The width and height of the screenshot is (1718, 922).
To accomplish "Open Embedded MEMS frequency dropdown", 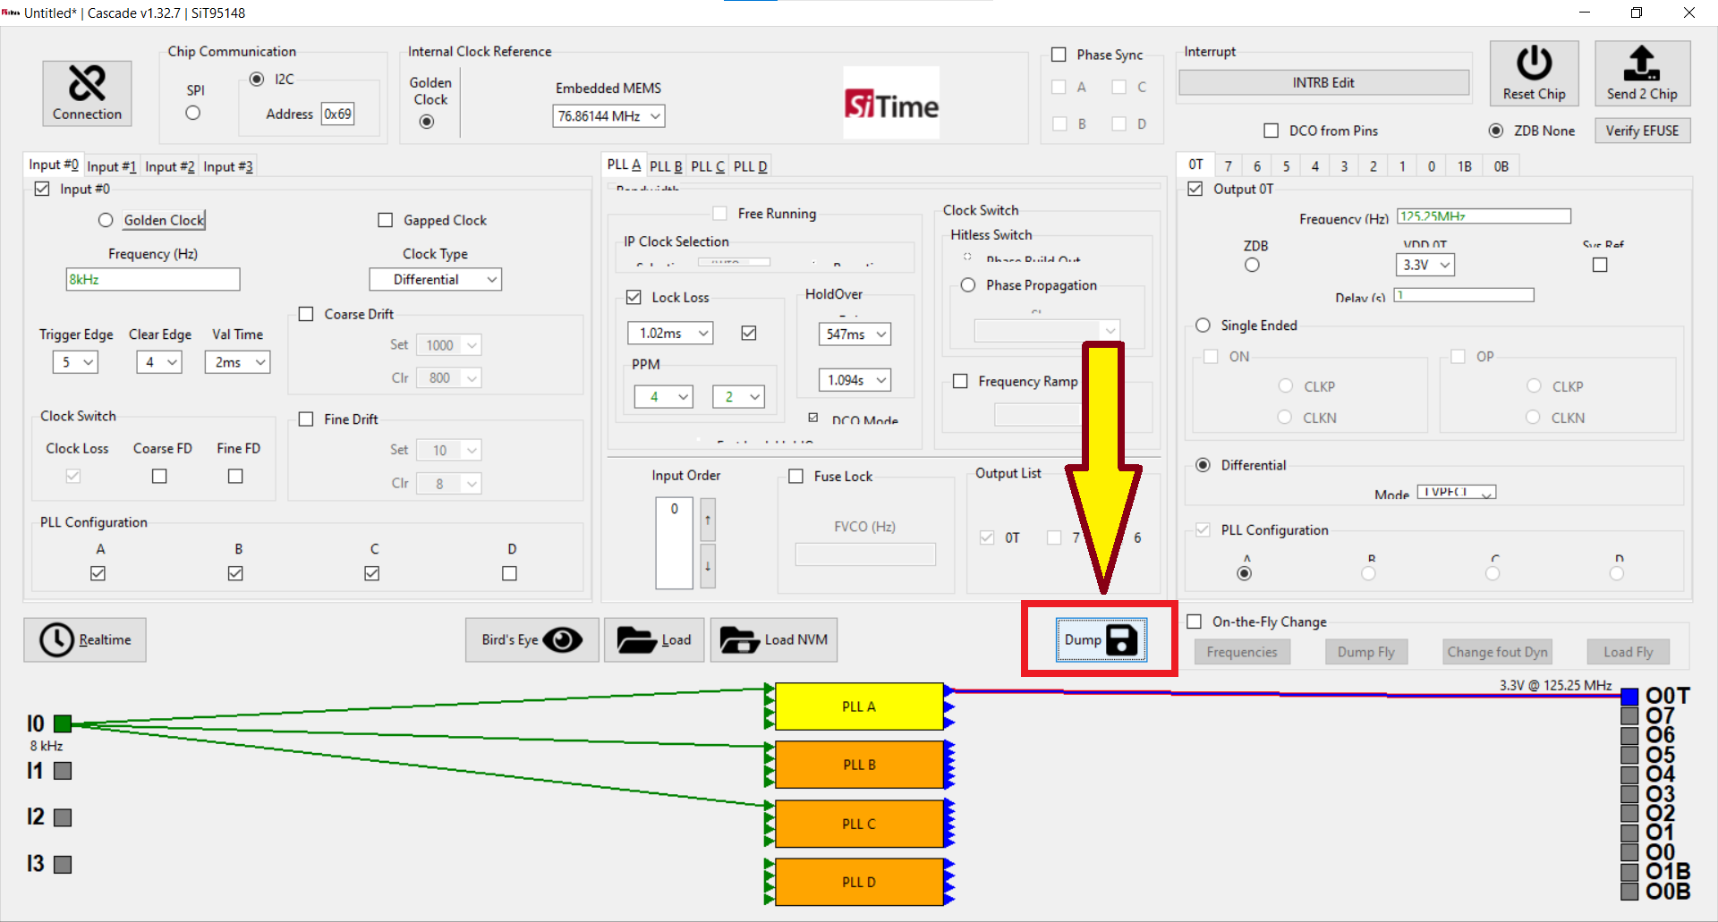I will click(608, 116).
